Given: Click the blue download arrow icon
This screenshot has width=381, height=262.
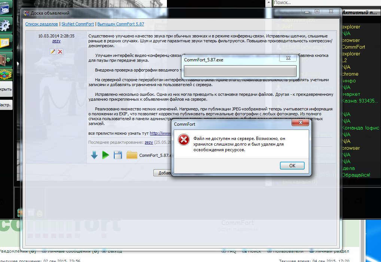Looking at the screenshot, I should tap(94, 155).
